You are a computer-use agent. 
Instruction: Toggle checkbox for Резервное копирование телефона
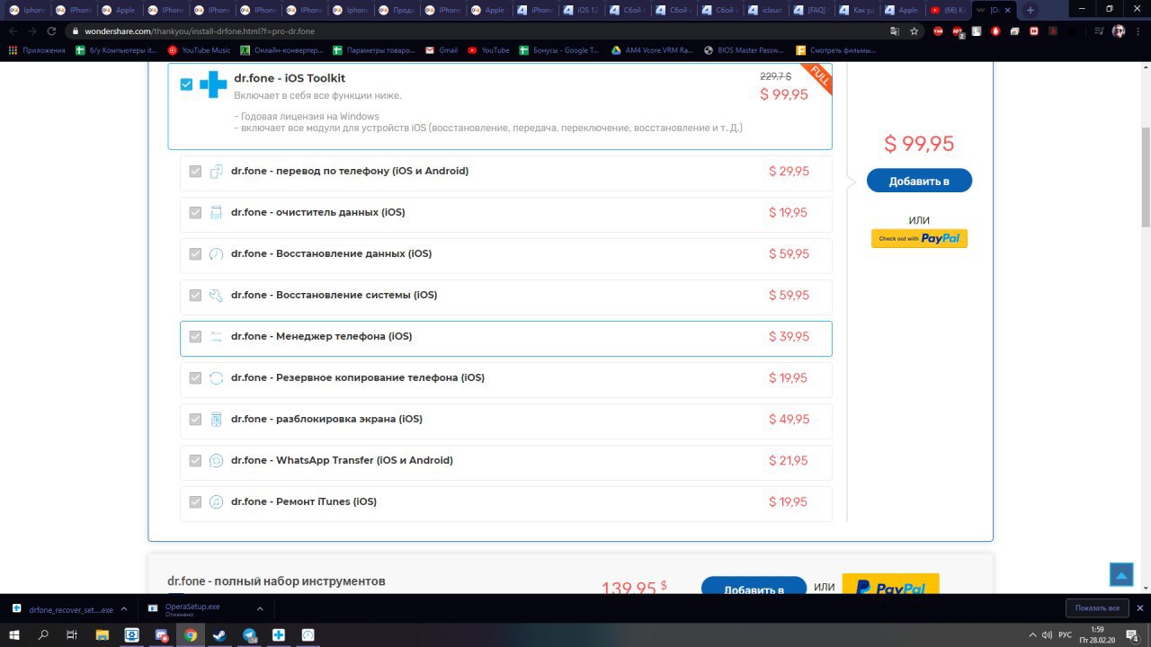pyautogui.click(x=195, y=378)
